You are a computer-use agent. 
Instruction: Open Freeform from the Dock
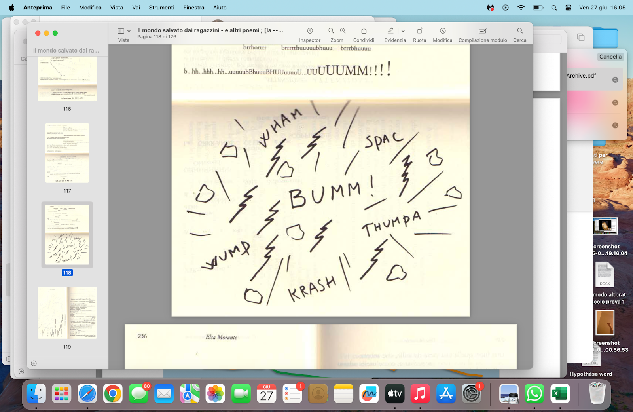point(369,394)
